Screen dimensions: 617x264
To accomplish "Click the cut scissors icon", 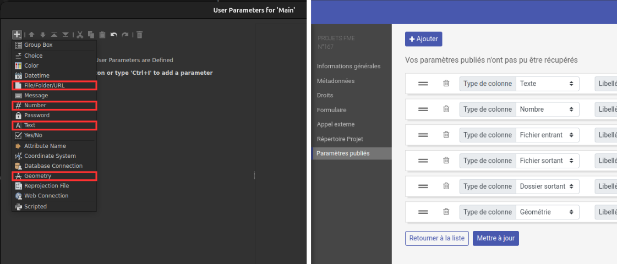I will tap(80, 35).
